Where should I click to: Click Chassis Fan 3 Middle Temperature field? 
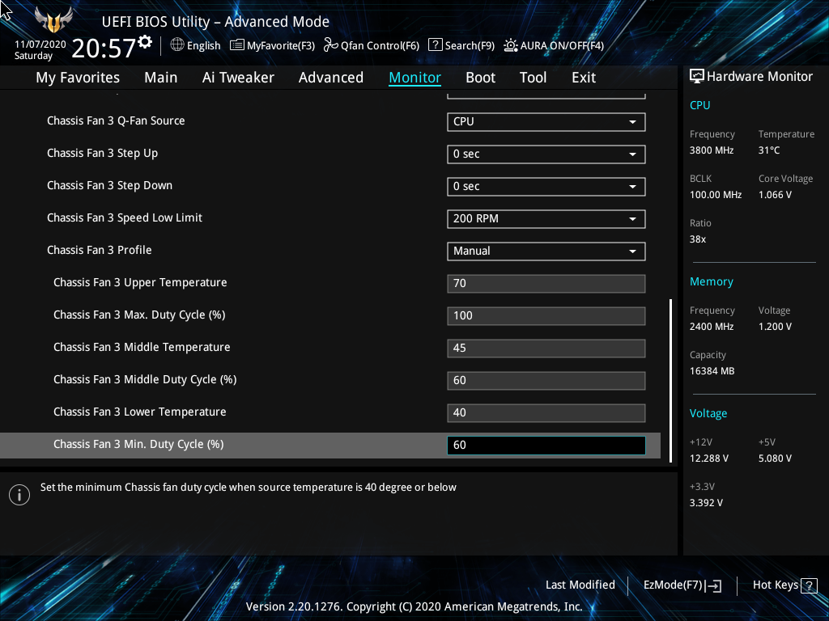pyautogui.click(x=546, y=348)
